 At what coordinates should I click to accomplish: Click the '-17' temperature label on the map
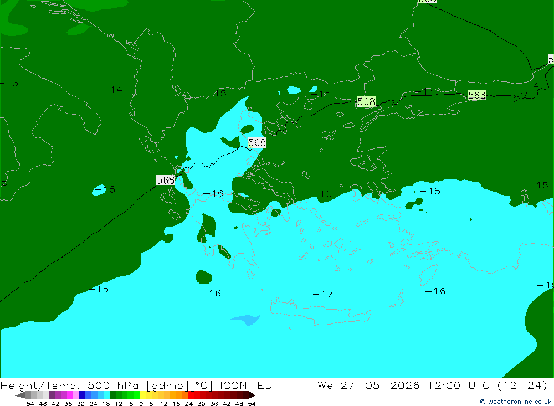coord(323,294)
